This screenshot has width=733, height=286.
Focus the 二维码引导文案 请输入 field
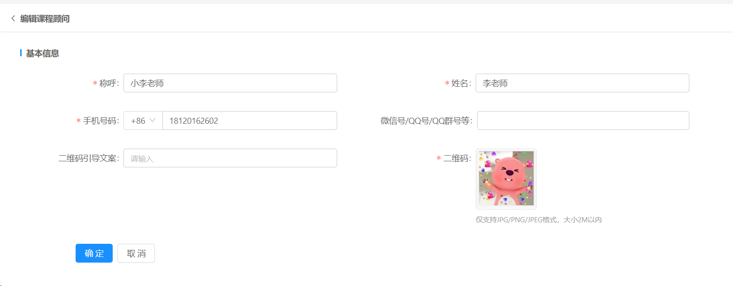click(x=230, y=158)
